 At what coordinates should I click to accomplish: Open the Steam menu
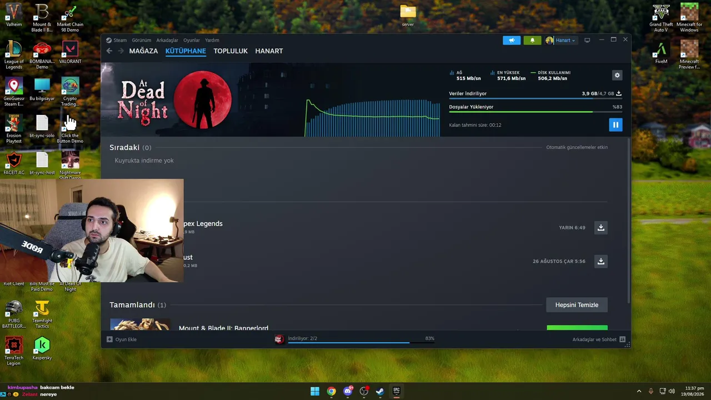pos(117,40)
